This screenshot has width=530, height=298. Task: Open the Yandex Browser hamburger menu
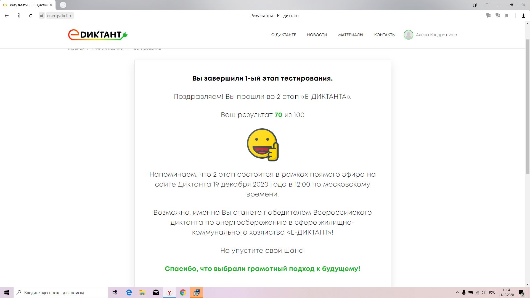(487, 5)
